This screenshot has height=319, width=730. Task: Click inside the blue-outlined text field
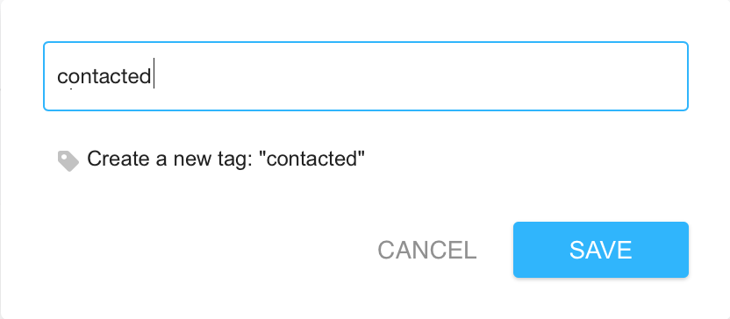tap(366, 76)
